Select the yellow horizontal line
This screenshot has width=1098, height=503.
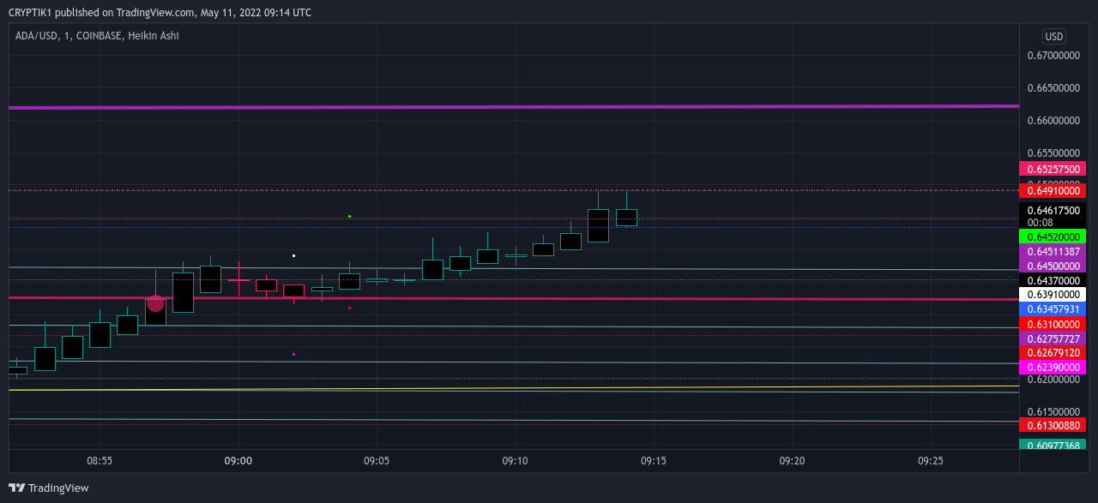point(513,388)
